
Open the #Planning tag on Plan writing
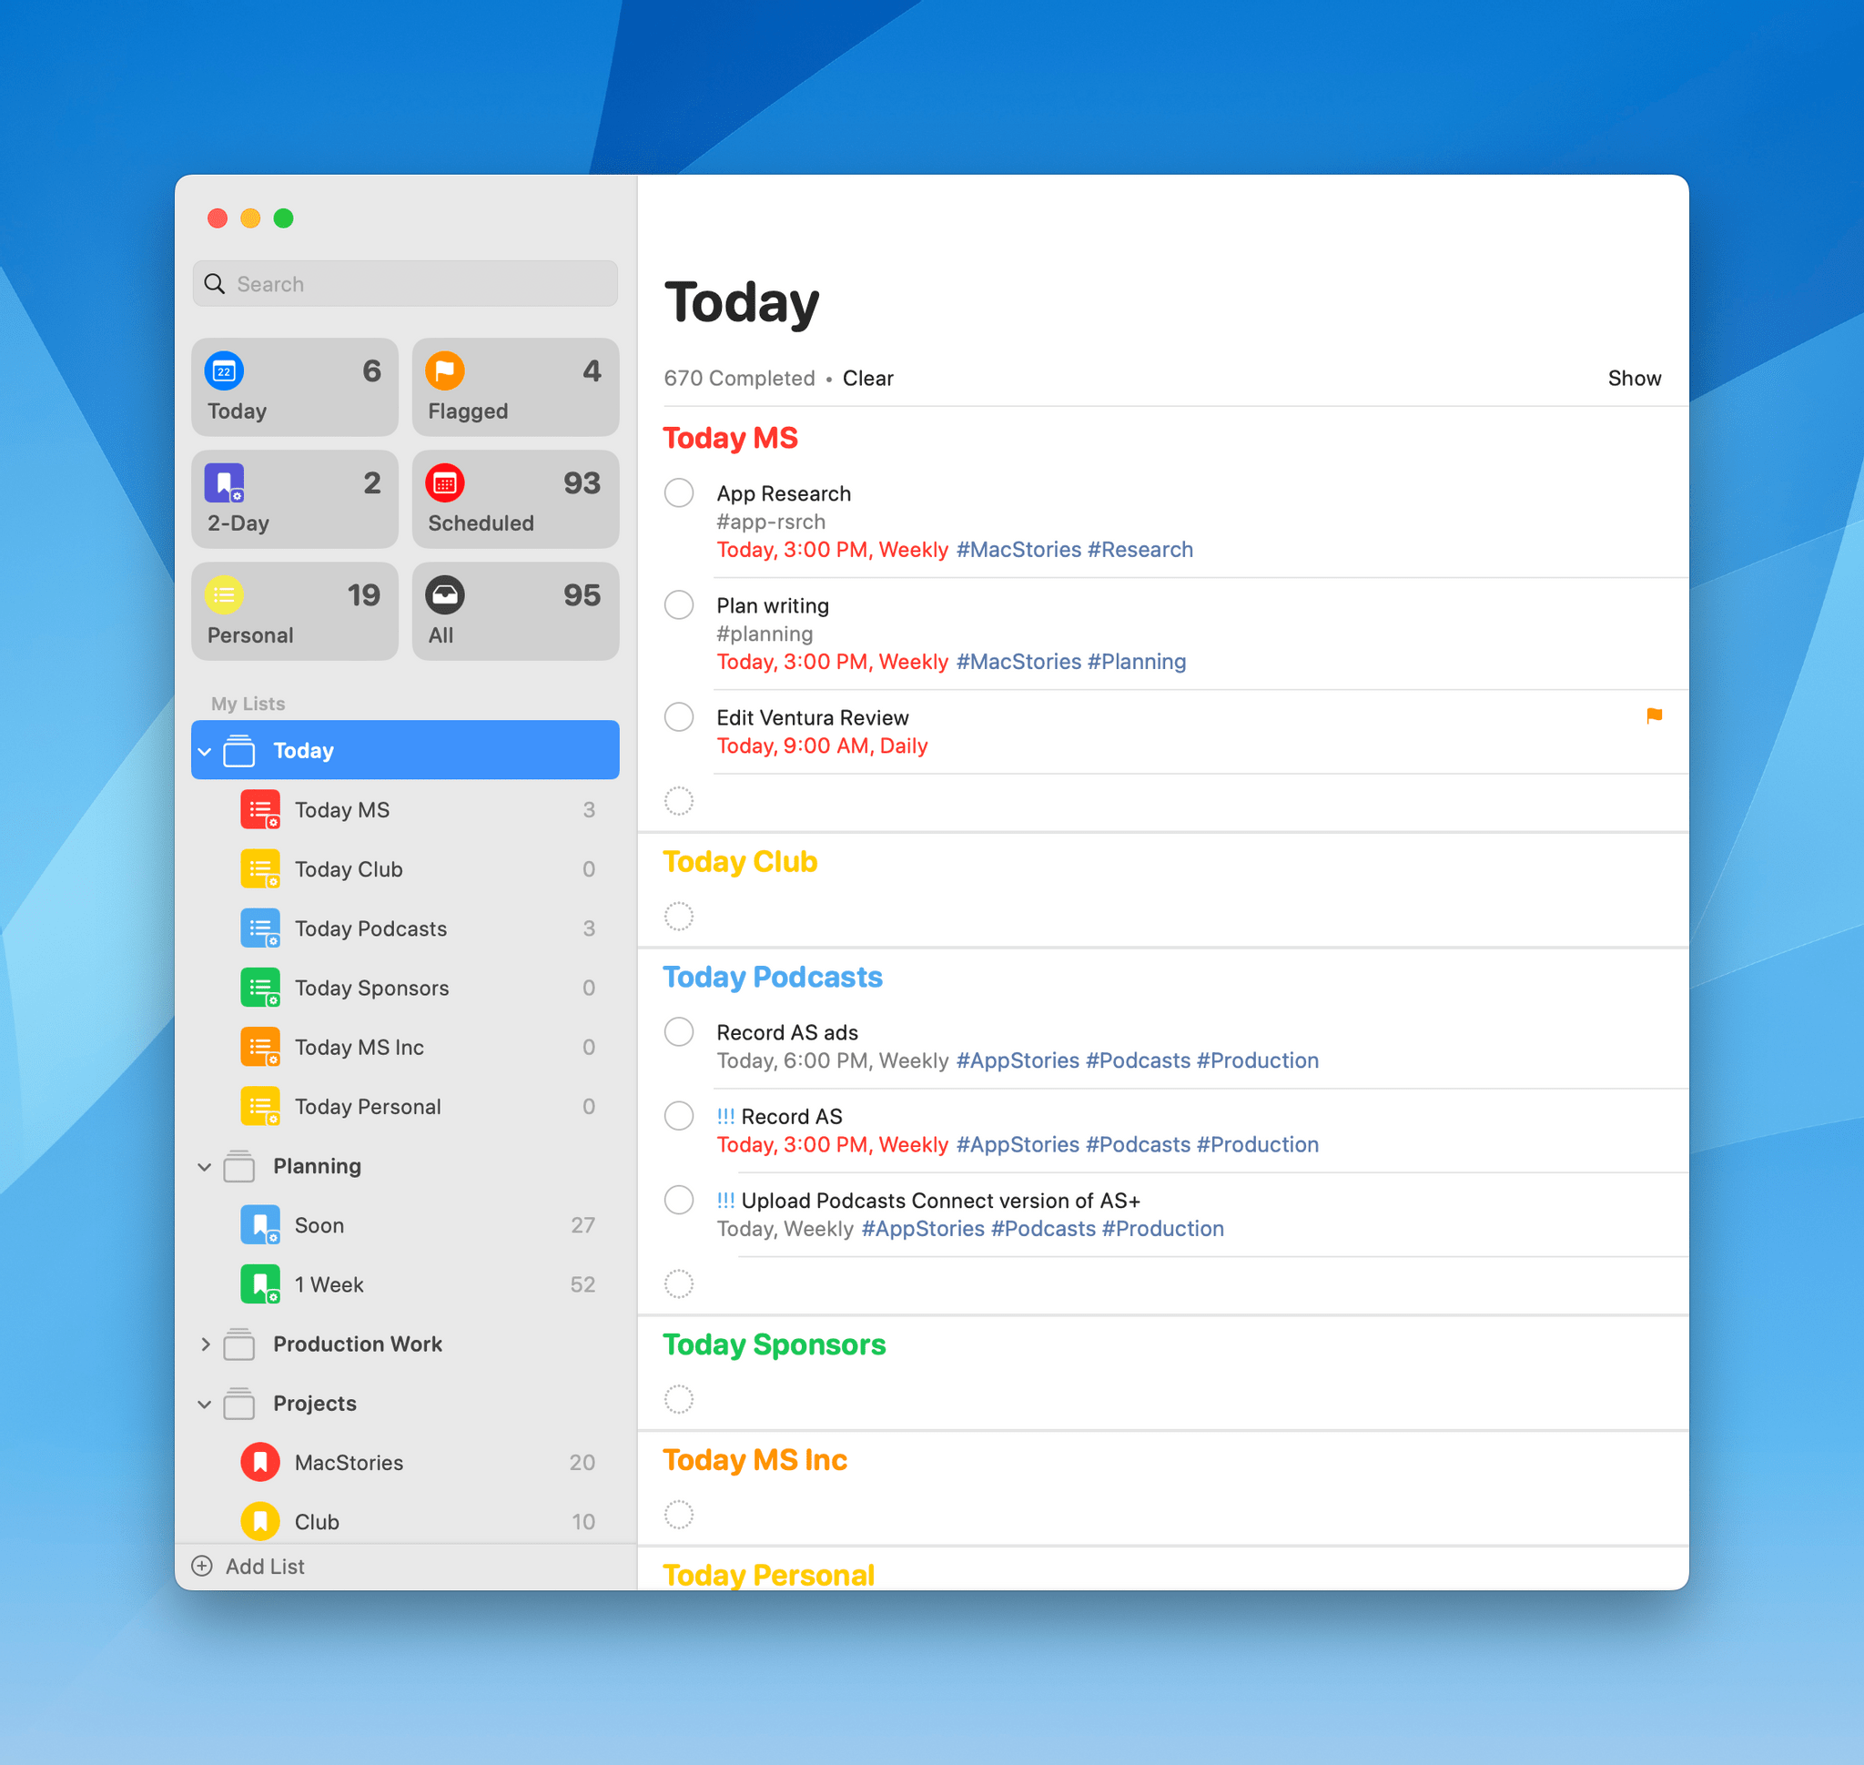click(1136, 662)
